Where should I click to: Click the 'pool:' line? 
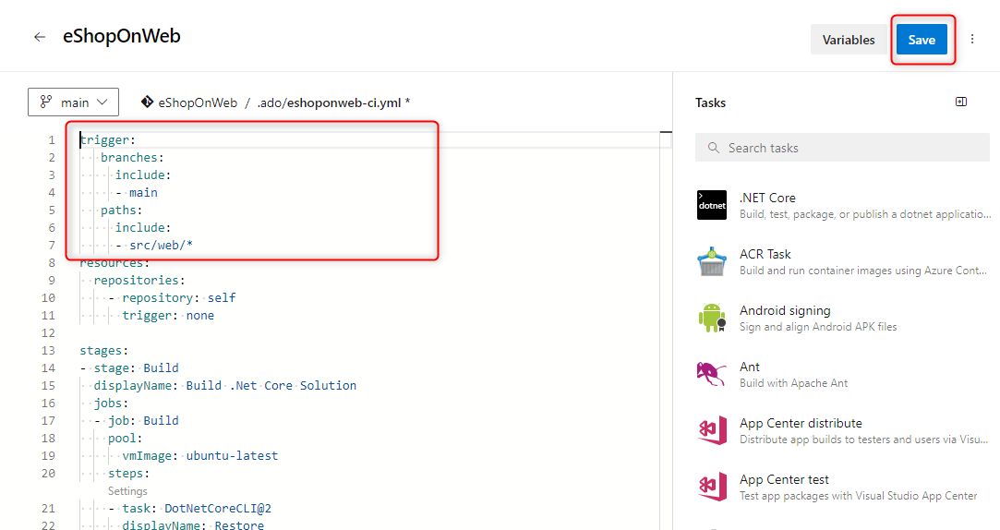[125, 439]
